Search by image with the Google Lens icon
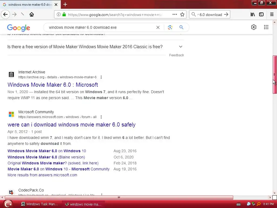This screenshot has height=208, width=277. coord(170,27)
